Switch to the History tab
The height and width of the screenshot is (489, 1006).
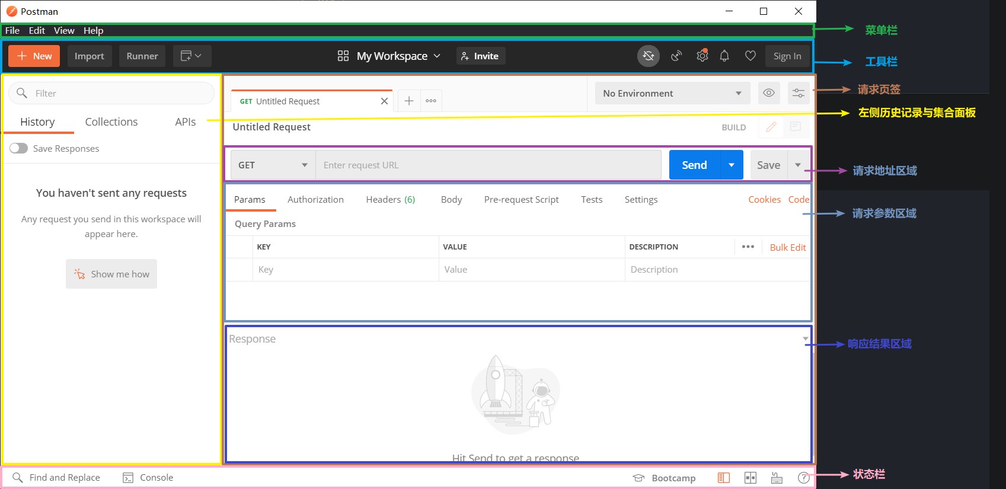[x=37, y=122]
